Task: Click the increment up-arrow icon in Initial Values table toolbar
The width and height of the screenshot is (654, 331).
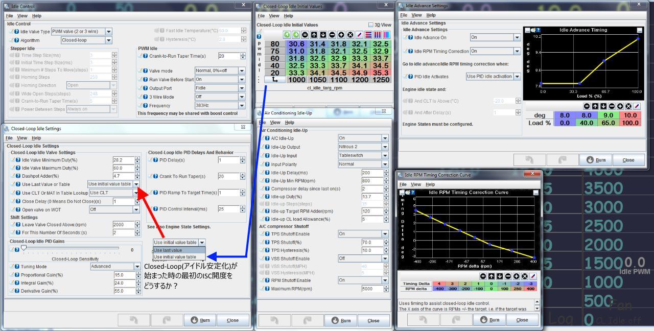Action: pos(314,34)
